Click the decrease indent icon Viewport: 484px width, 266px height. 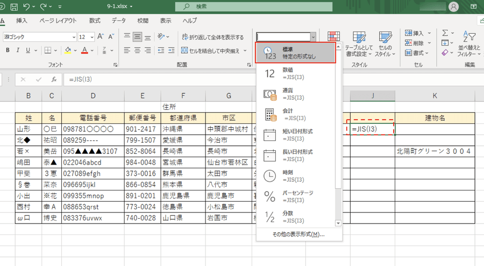[161, 50]
